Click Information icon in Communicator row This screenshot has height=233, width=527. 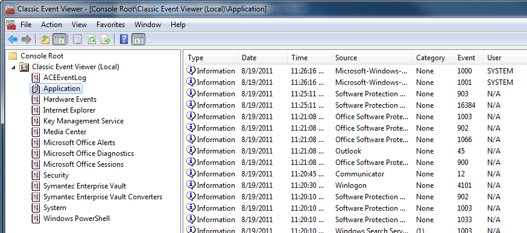coord(191,173)
